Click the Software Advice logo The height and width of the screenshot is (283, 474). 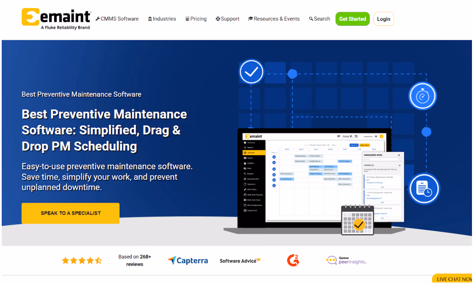click(x=240, y=261)
